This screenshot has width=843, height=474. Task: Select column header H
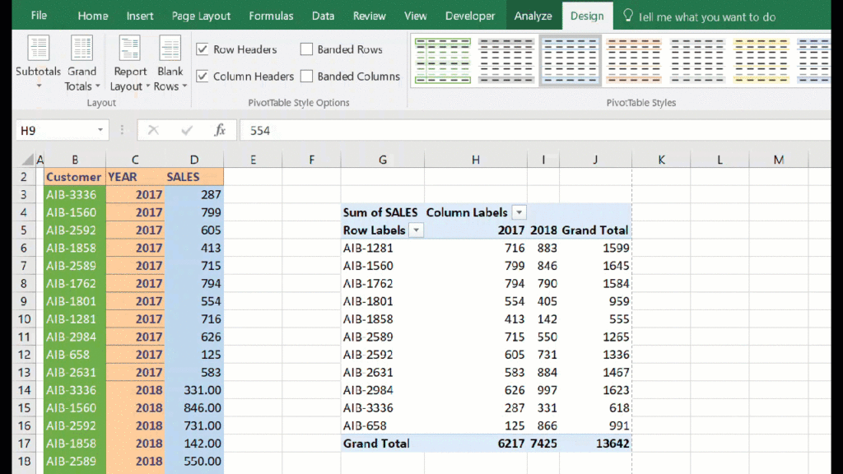coord(475,160)
